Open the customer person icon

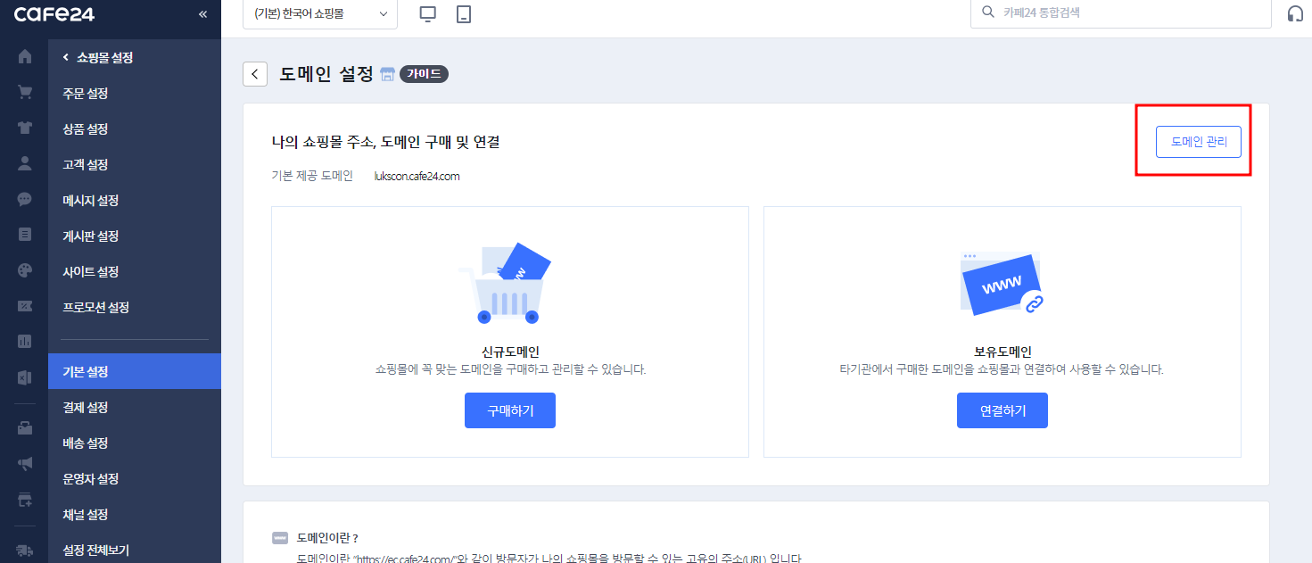pos(24,163)
